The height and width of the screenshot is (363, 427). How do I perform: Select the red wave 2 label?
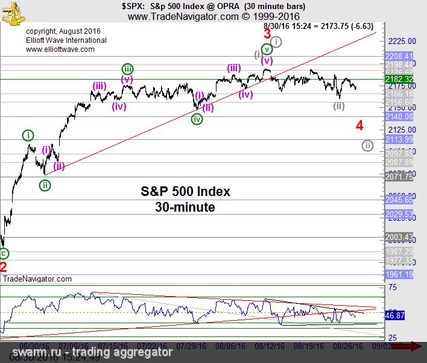point(4,267)
